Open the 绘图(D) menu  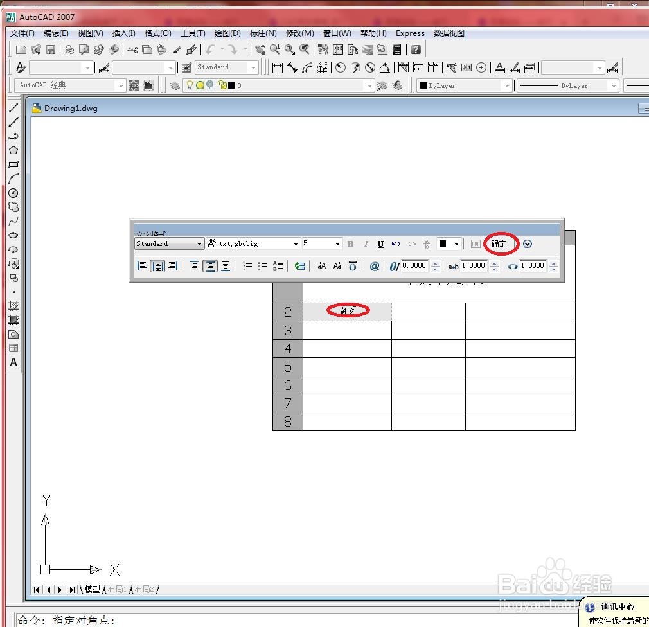pos(227,33)
